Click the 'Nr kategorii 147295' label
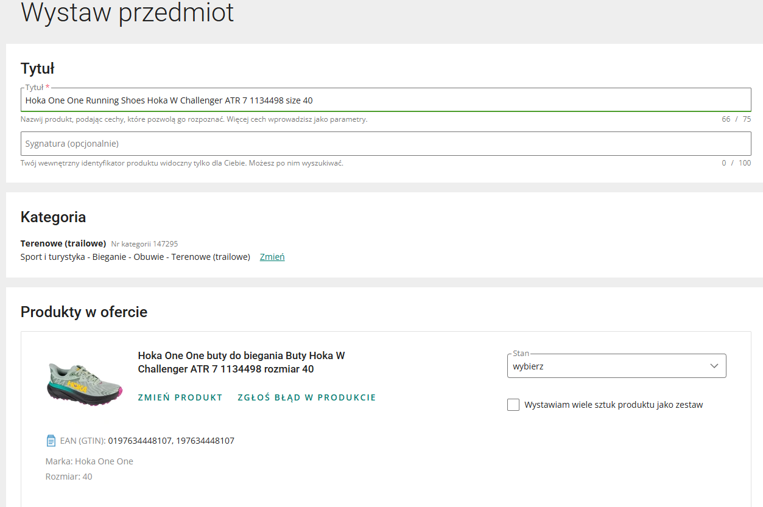 144,244
